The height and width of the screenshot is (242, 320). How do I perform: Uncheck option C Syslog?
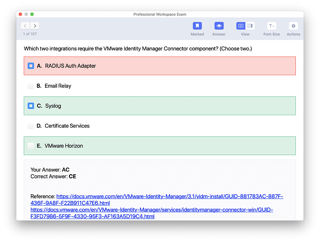(31, 106)
